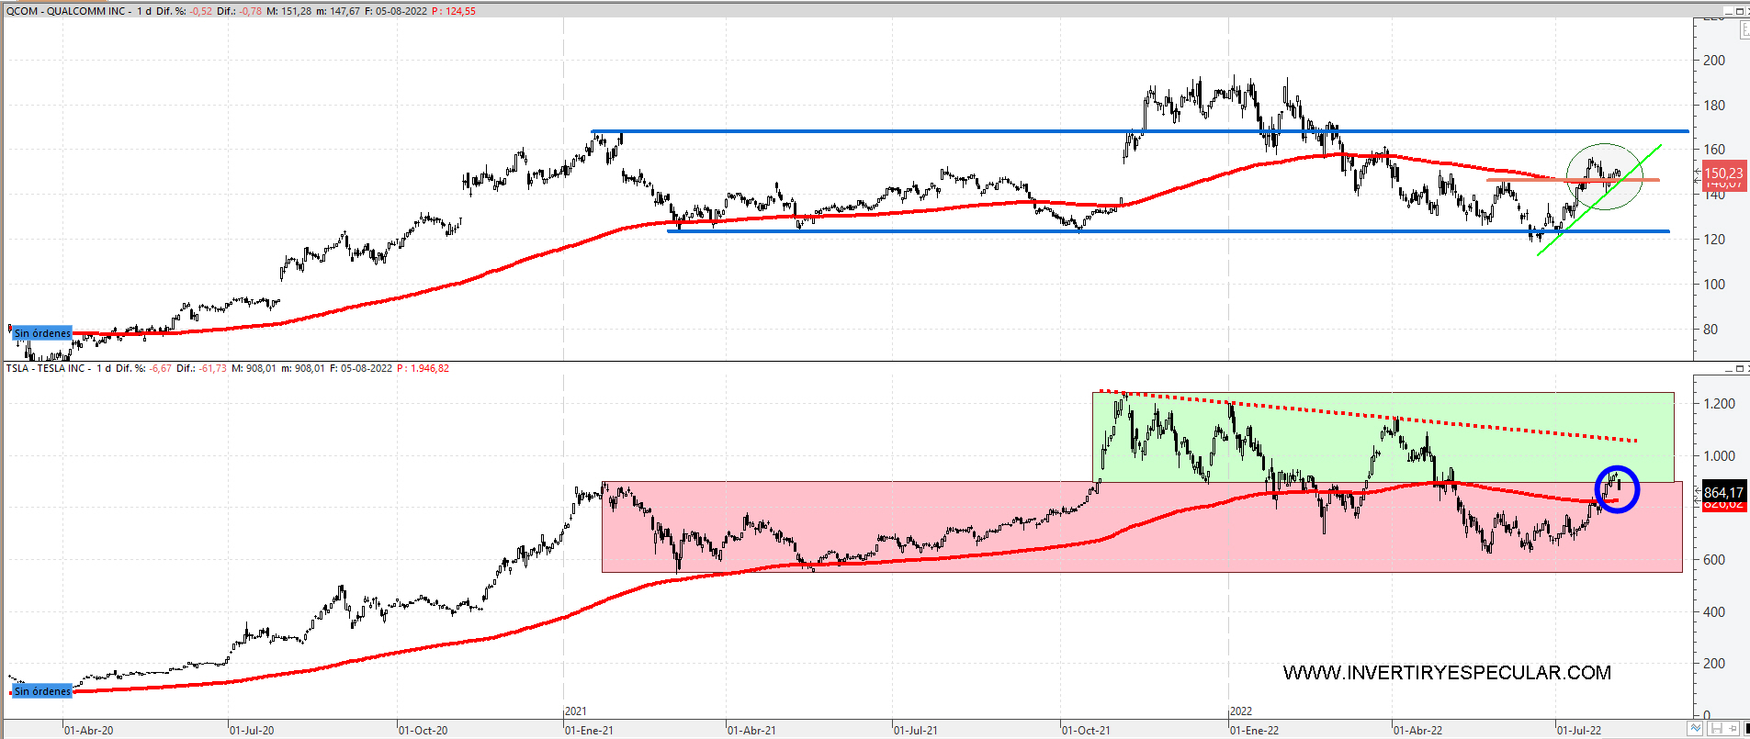
Task: Click the 01-Ene-21 date on time axis
Action: click(589, 731)
